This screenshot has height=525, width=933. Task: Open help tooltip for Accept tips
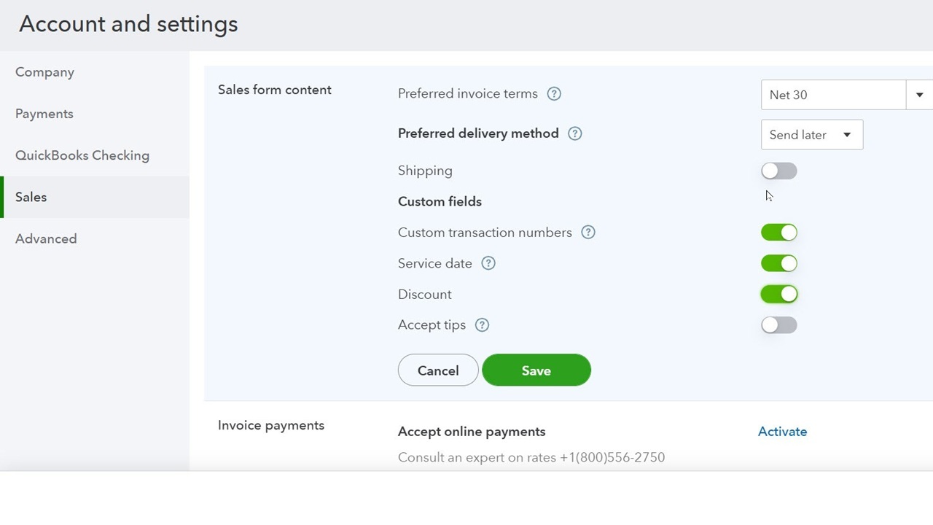coord(482,325)
